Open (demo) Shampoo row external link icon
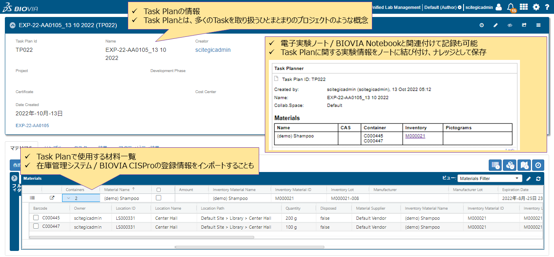The width and height of the screenshot is (554, 257). [x=52, y=198]
